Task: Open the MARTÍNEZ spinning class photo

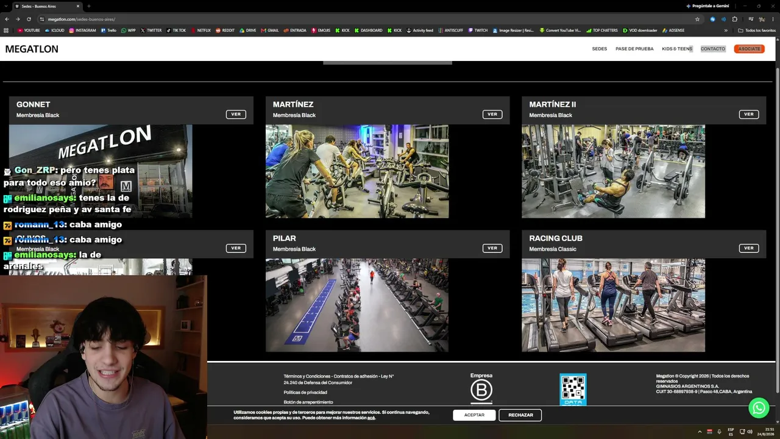Action: pyautogui.click(x=357, y=171)
